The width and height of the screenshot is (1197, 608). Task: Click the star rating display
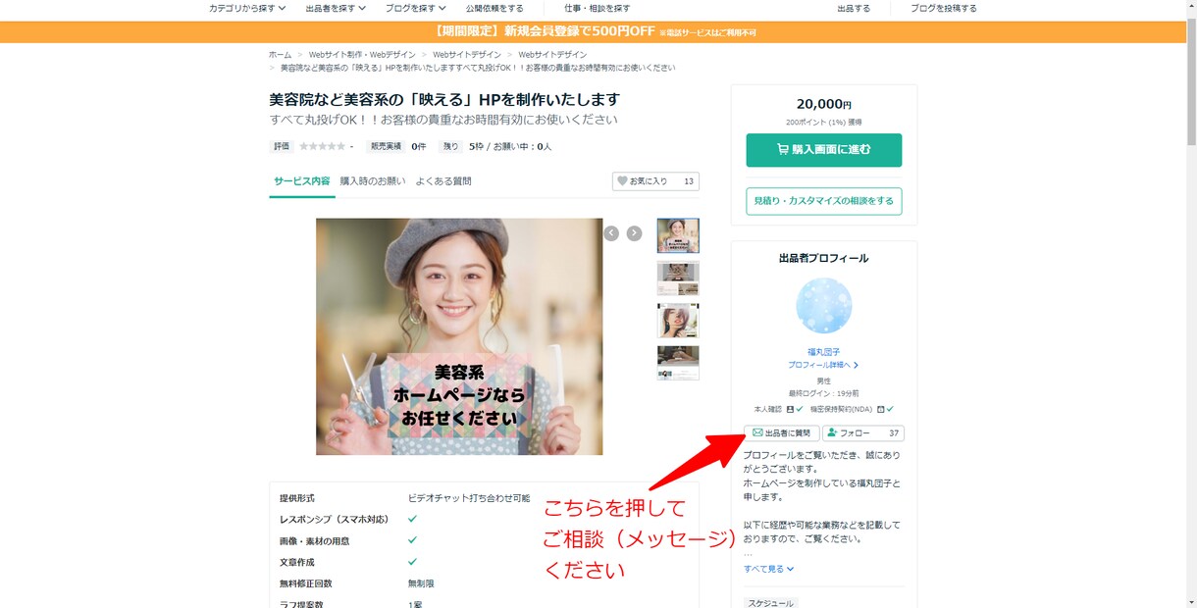click(x=322, y=146)
